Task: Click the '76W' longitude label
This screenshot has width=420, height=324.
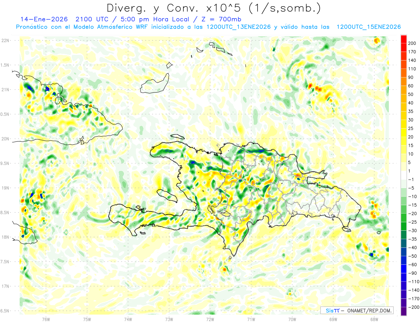Action: tap(46, 319)
